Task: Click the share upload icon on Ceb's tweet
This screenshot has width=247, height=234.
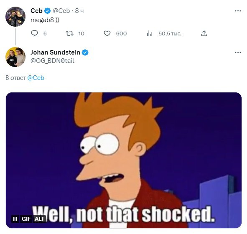Action: click(204, 33)
